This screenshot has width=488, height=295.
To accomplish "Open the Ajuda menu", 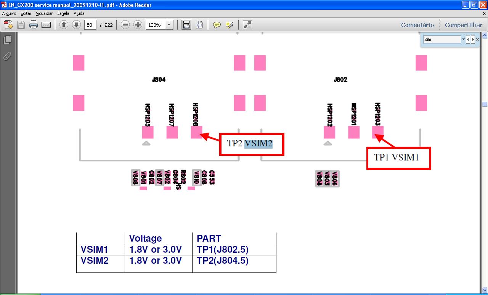I will (79, 13).
